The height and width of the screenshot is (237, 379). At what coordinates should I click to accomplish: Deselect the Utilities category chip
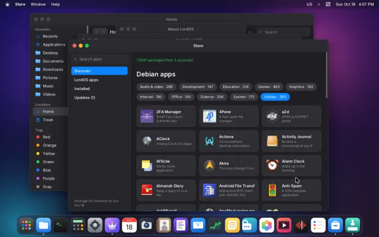pyautogui.click(x=275, y=97)
